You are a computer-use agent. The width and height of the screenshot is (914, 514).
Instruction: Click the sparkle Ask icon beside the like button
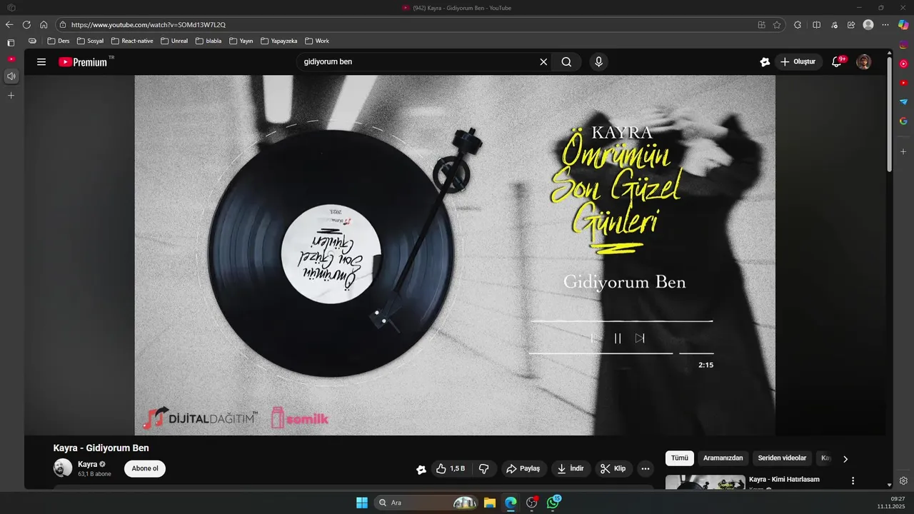(x=421, y=469)
